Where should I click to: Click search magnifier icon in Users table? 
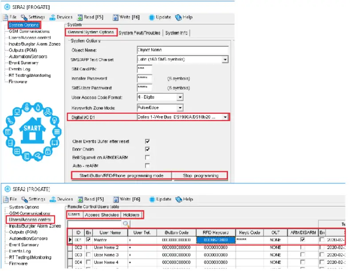(126, 223)
